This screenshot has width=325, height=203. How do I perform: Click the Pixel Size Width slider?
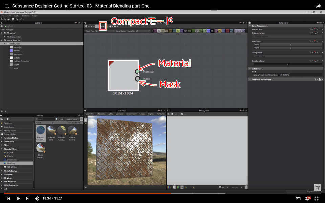pyautogui.click(x=290, y=45)
